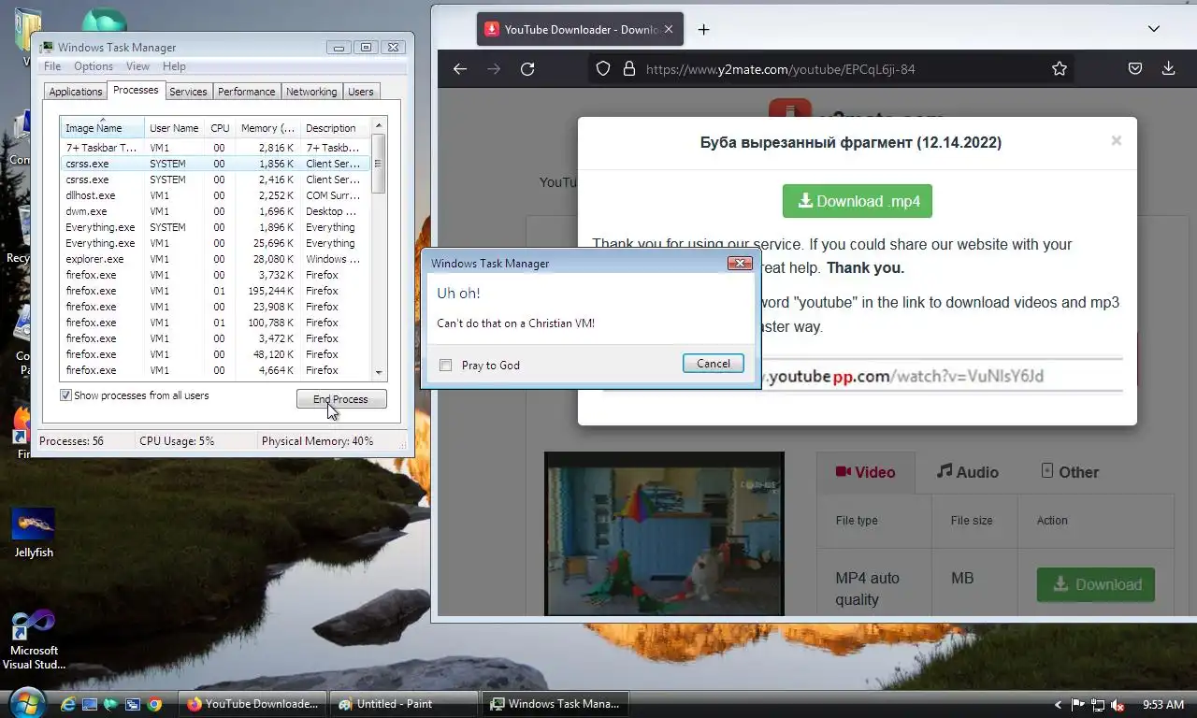Screen dimensions: 1197x718
Task: Click process list scroll up arrow
Action: click(x=379, y=125)
